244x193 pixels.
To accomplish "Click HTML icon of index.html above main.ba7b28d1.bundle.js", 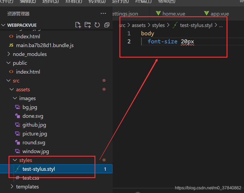I will point(11,36).
